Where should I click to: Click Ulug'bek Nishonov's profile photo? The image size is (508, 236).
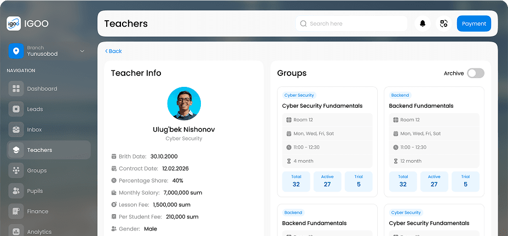tap(184, 103)
